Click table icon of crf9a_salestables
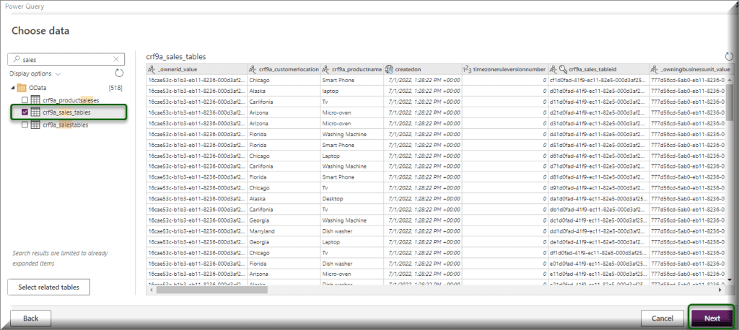 [35, 125]
